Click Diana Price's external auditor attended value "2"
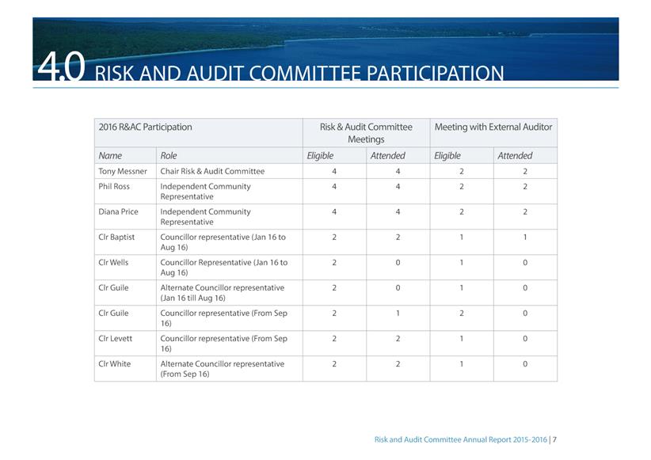This screenshot has width=651, height=460. pyautogui.click(x=525, y=211)
